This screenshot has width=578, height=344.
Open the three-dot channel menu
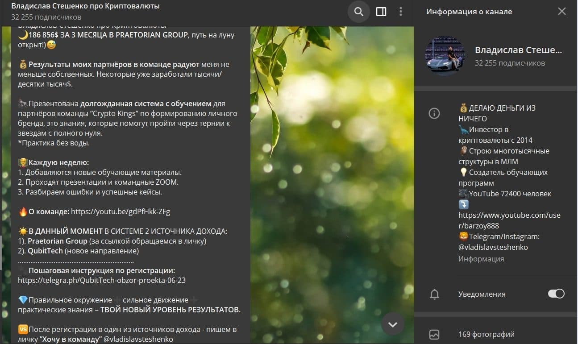401,12
